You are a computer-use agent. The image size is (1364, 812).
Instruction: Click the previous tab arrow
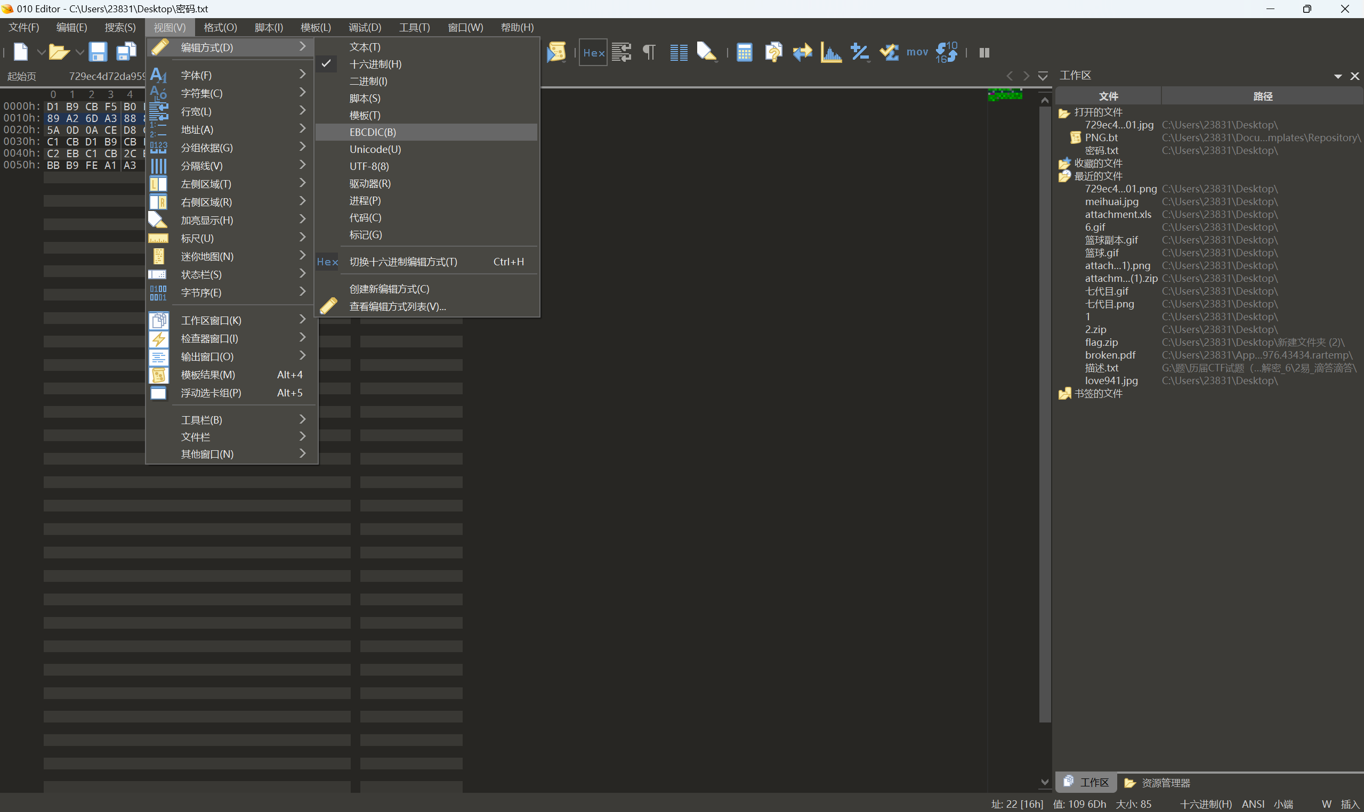[x=1010, y=76]
